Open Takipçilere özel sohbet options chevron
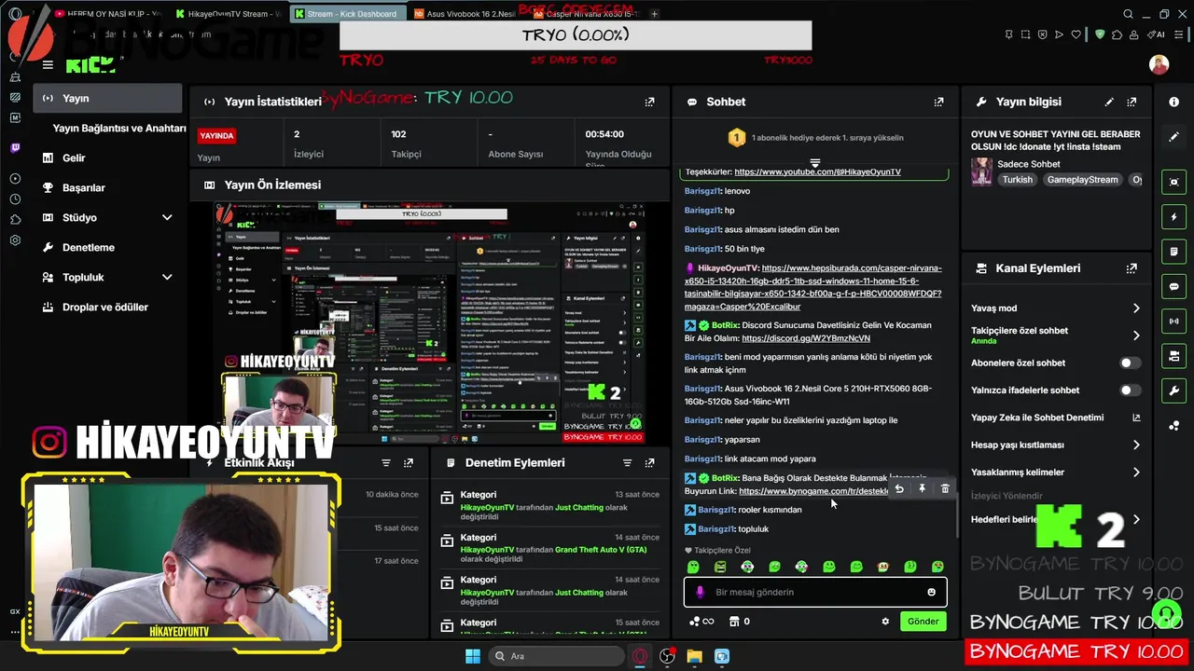1194x671 pixels. click(x=1136, y=335)
